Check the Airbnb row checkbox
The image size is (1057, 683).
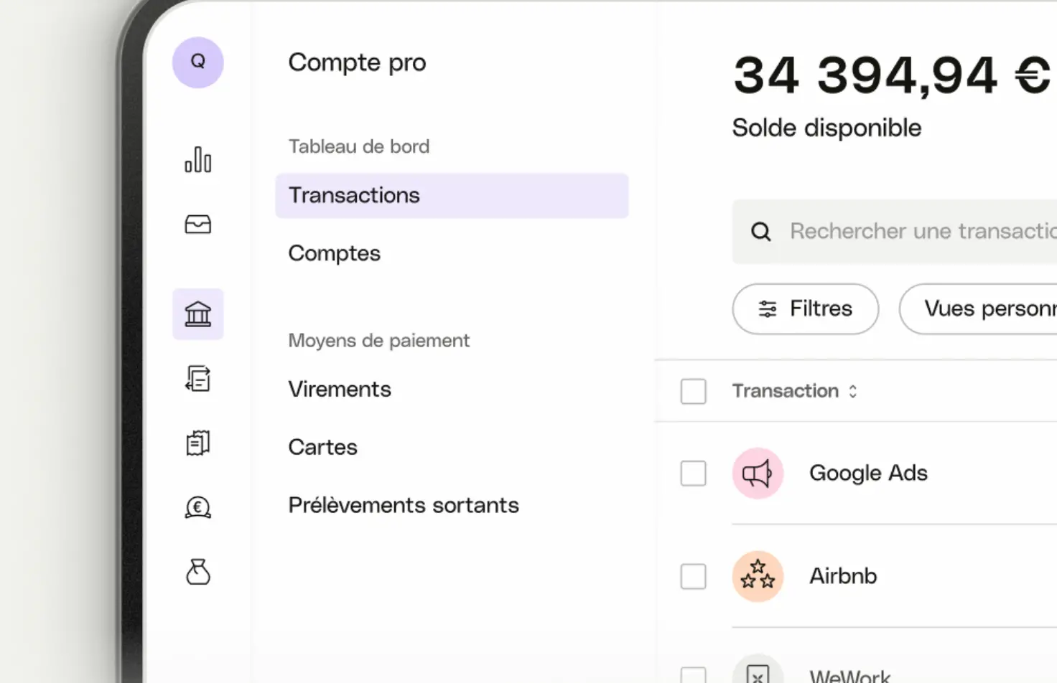pyautogui.click(x=693, y=576)
